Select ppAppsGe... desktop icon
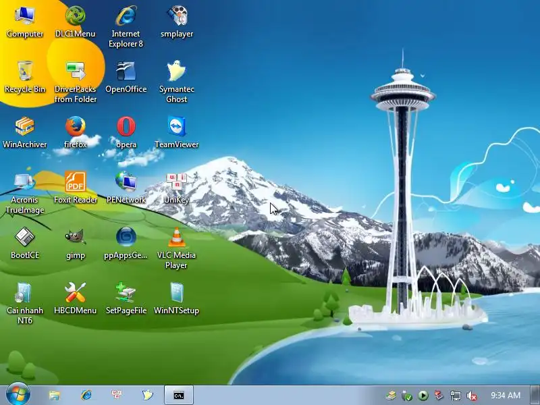 pyautogui.click(x=126, y=243)
